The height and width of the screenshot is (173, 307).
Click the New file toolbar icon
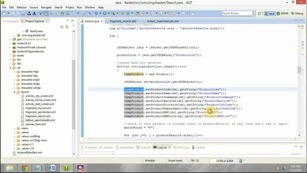pos(4,13)
